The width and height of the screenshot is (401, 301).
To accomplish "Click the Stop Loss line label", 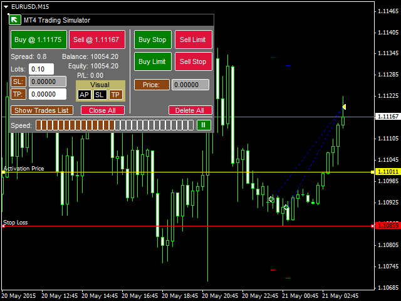I will [15, 223].
